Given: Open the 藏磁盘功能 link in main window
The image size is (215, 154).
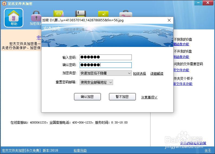Looking at the screenshot, I should (181, 44).
